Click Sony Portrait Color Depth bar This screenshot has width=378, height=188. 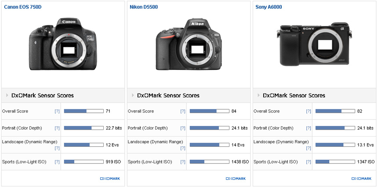[335, 128]
